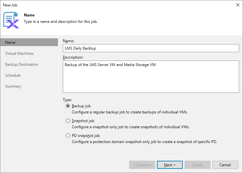Click the protection domain snapshot description text
This screenshot has height=173, width=243.
click(x=144, y=141)
